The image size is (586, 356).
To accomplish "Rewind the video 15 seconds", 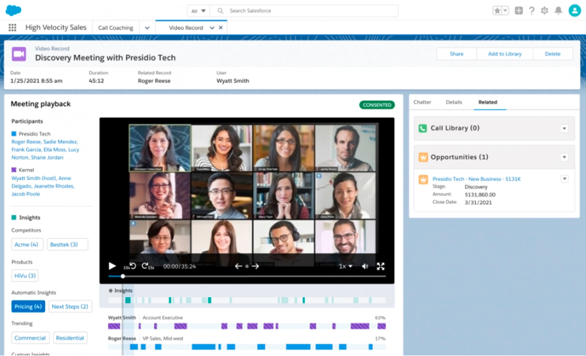I will [131, 266].
